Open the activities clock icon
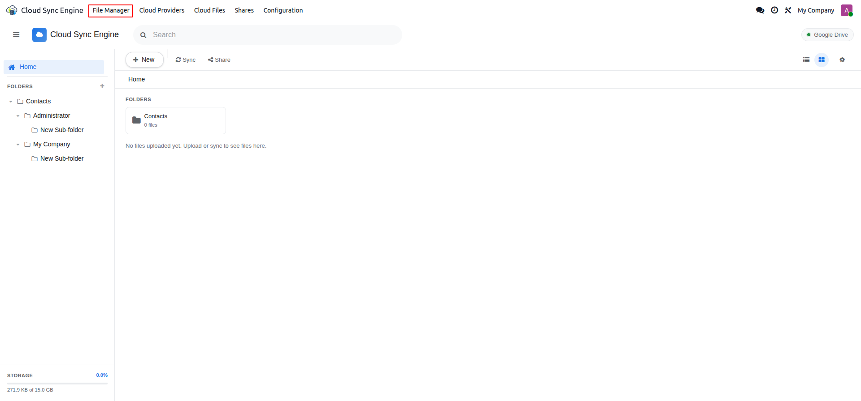Image resolution: width=861 pixels, height=401 pixels. coord(774,10)
